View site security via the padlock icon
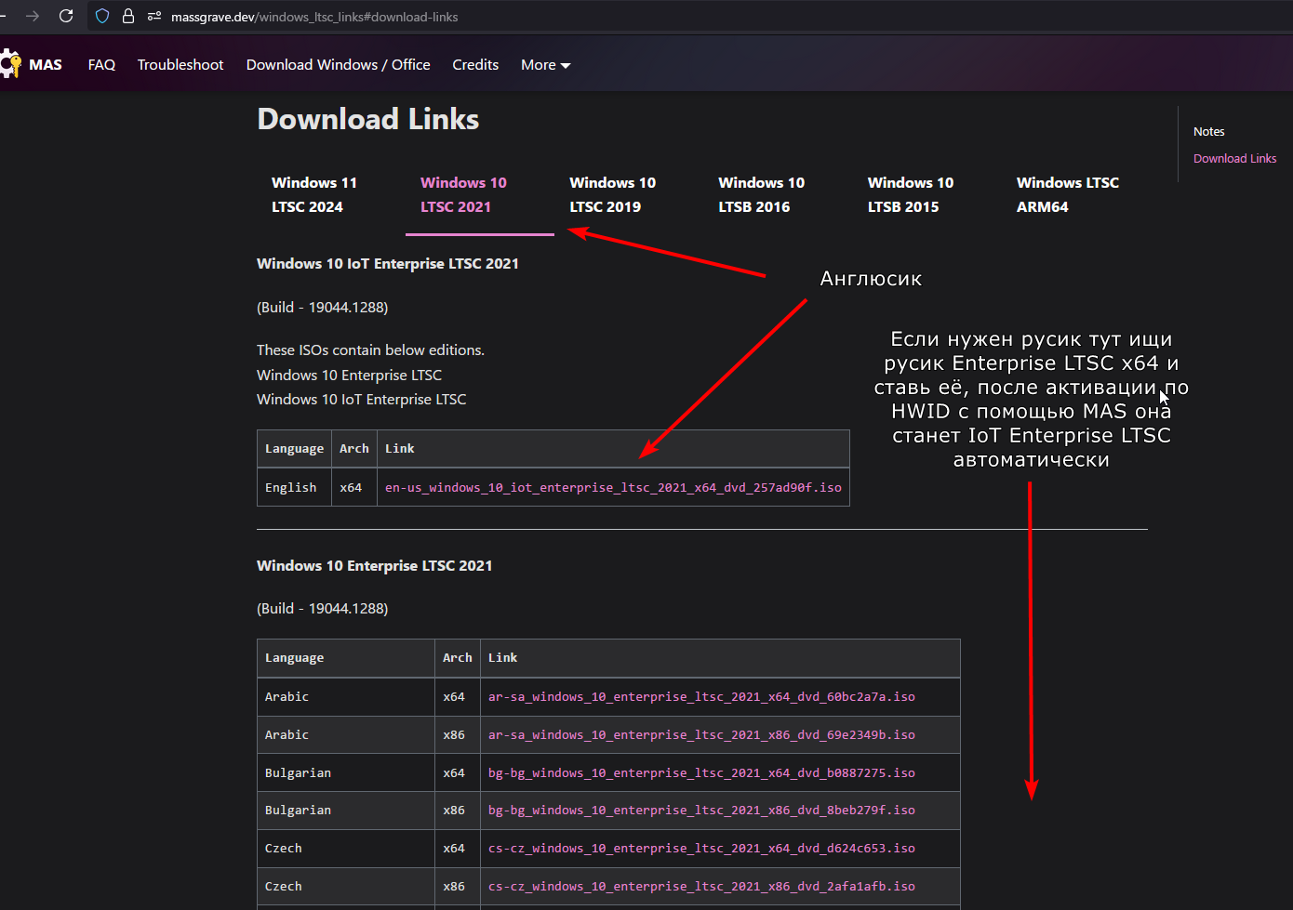1293x910 pixels. pyautogui.click(x=128, y=16)
